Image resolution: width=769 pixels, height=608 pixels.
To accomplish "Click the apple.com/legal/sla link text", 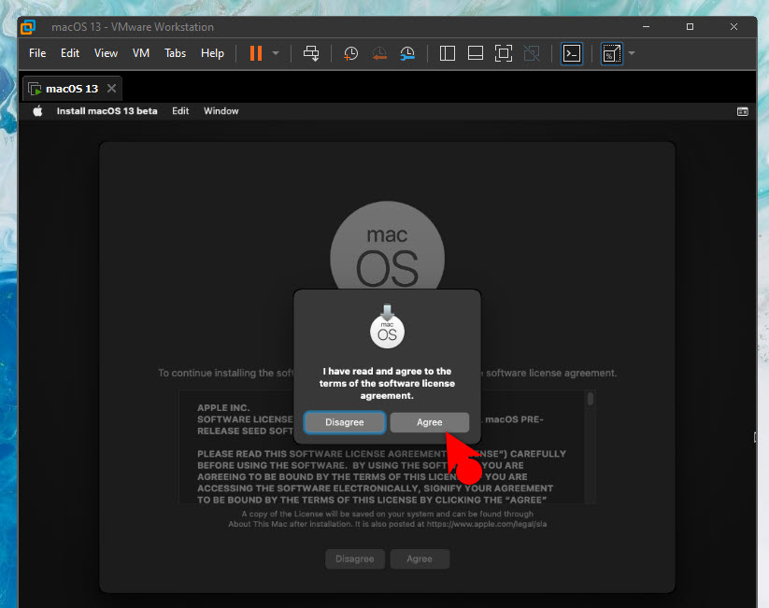I will pyautogui.click(x=487, y=524).
